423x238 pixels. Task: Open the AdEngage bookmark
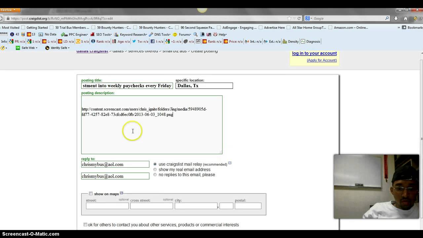coord(236,27)
